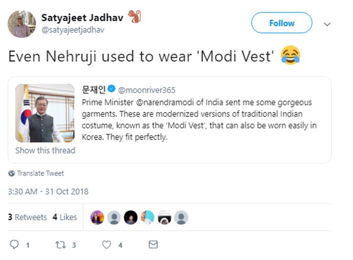Image resolution: width=353 pixels, height=260 pixels.
Task: Open the quoted tweet photo thumbnail
Action: [x=45, y=113]
